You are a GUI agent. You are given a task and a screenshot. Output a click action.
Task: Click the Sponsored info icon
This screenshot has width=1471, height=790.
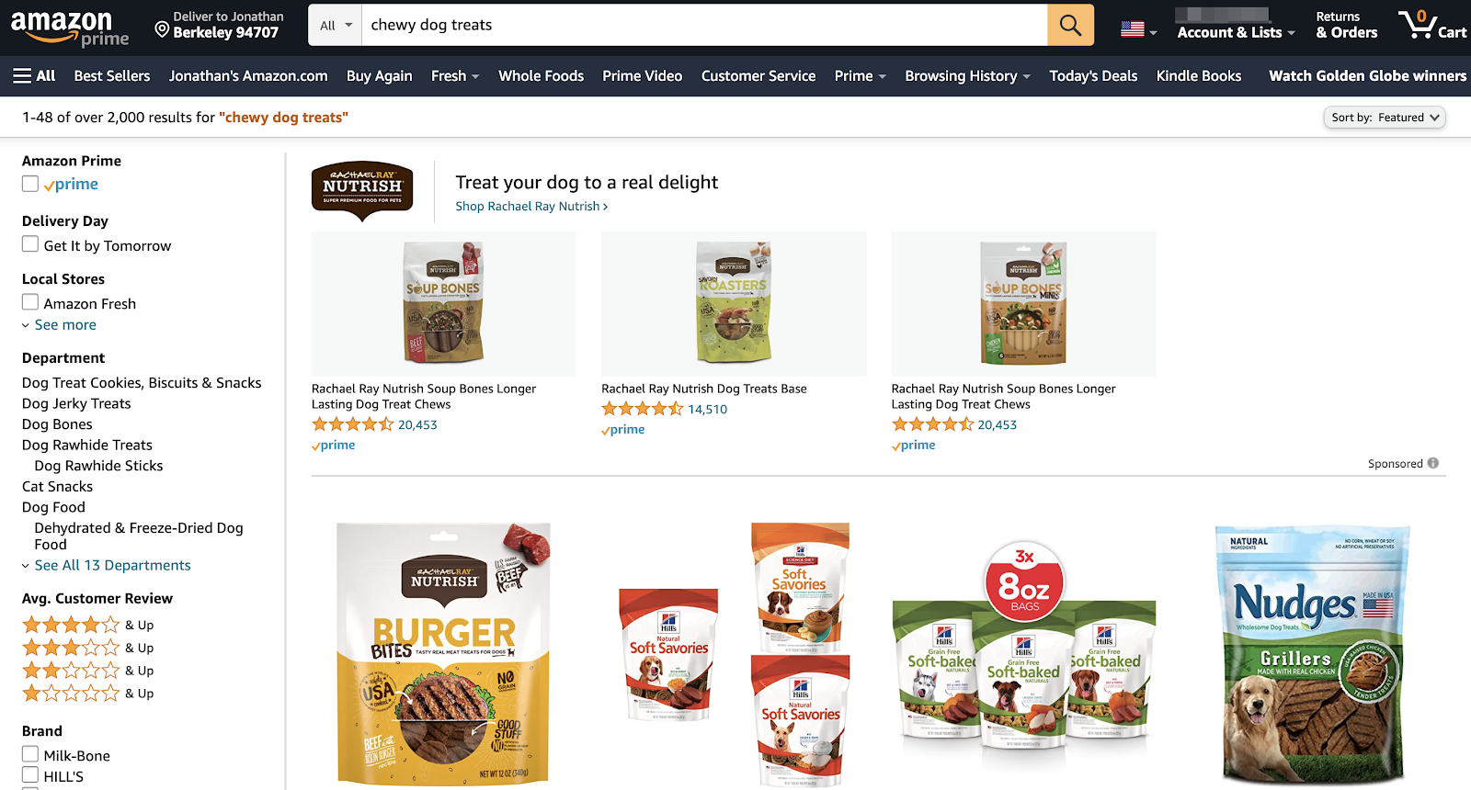(x=1432, y=463)
